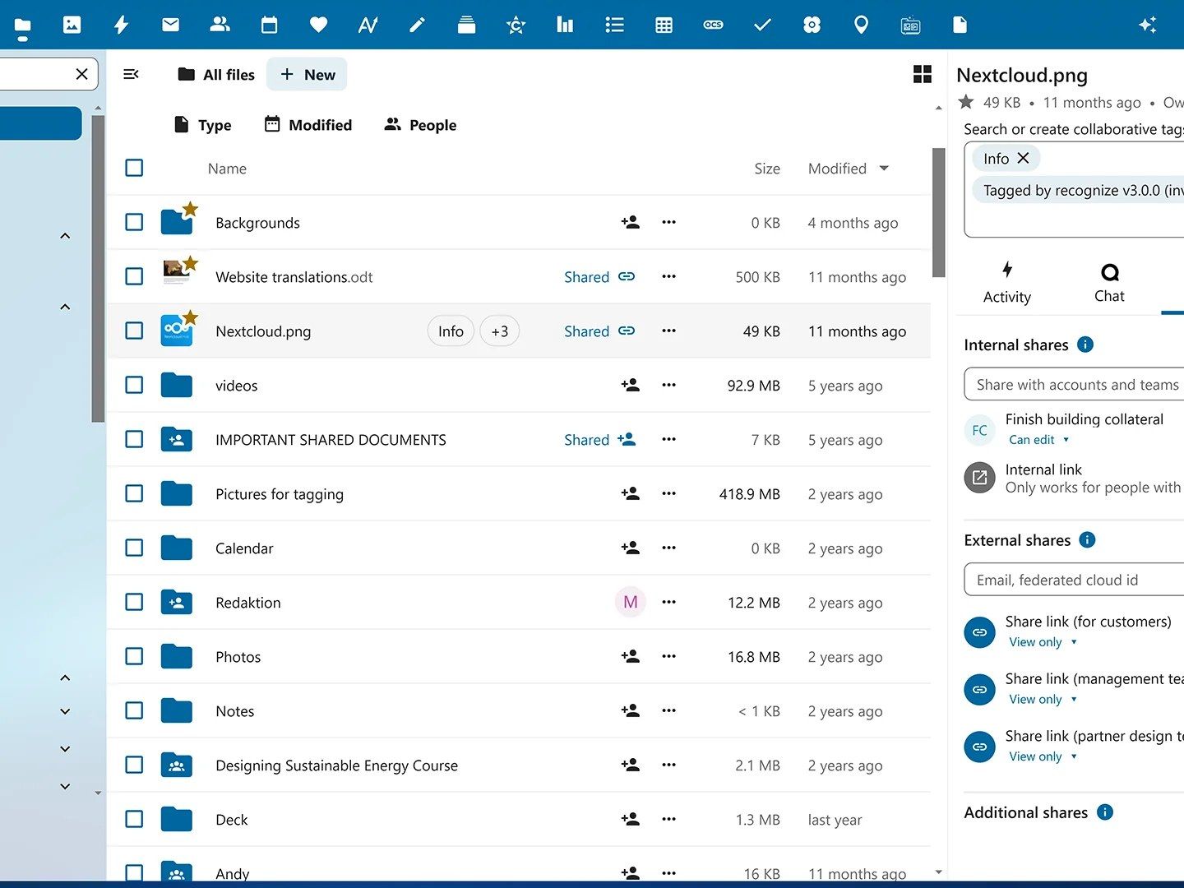
Task: Switch file list to grid view
Action: pyautogui.click(x=923, y=74)
